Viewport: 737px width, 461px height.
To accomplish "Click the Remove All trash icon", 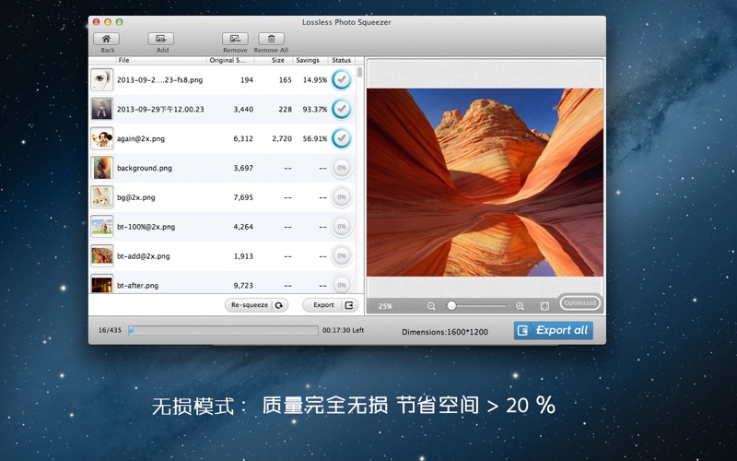I will [x=271, y=39].
